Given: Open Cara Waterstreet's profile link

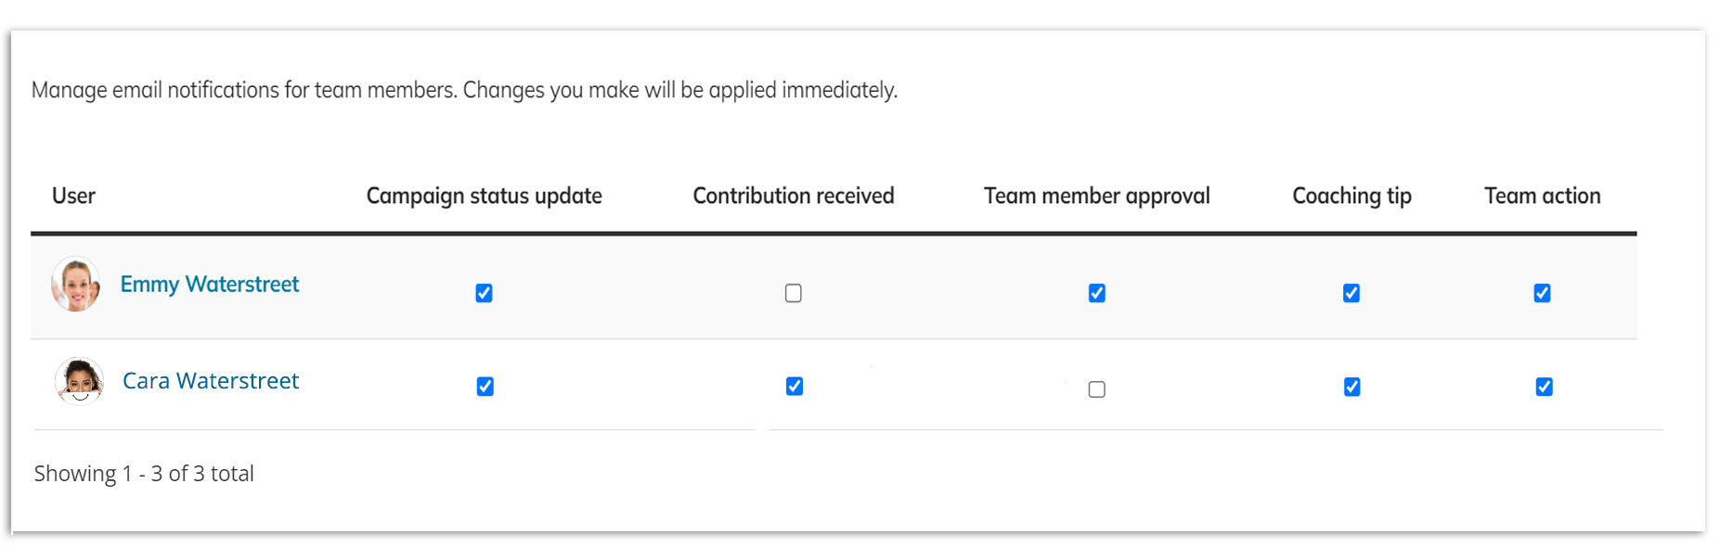Looking at the screenshot, I should point(211,380).
